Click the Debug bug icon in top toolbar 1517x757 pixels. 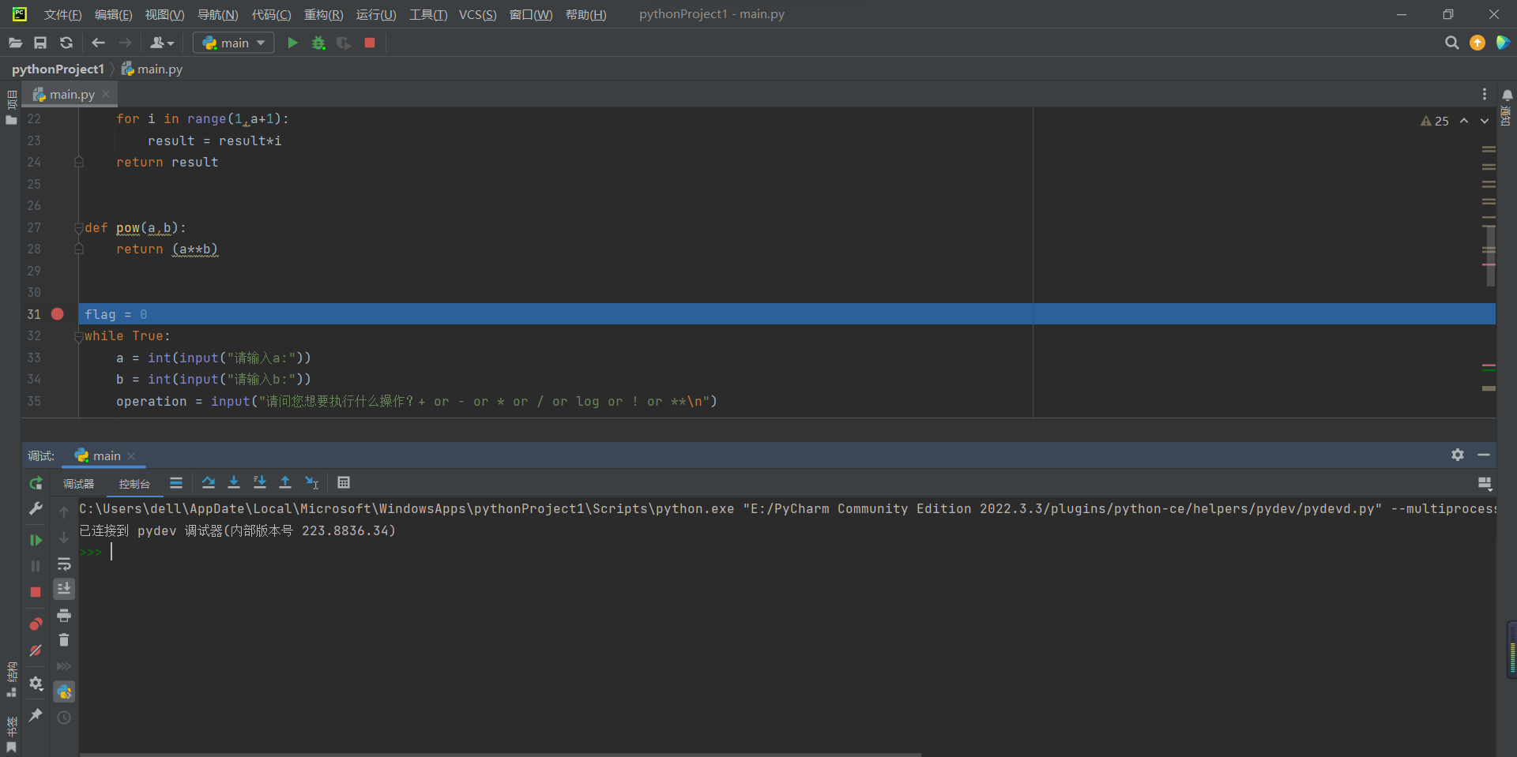tap(318, 43)
